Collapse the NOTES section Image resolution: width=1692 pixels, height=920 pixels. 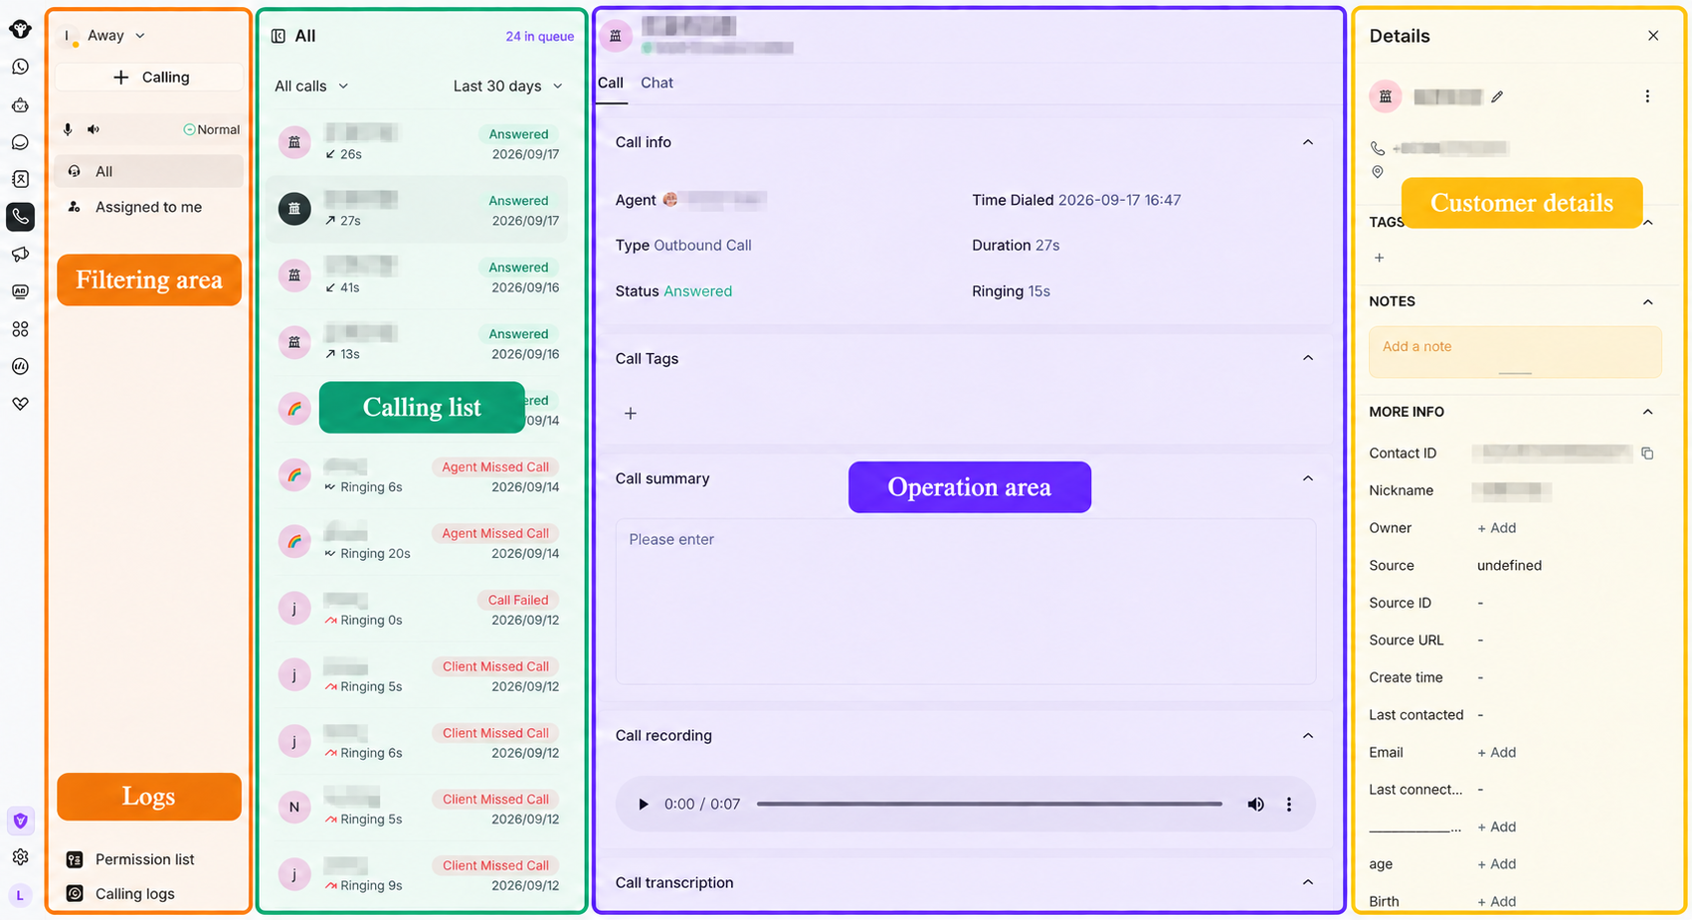pos(1648,301)
